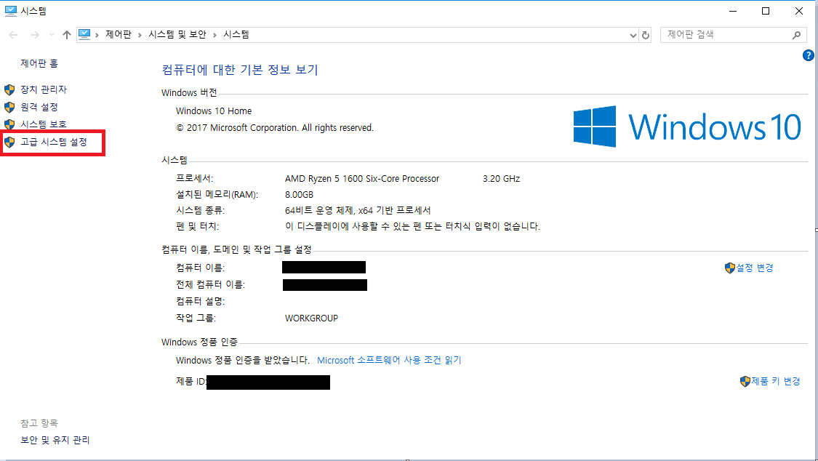This screenshot has width=818, height=461.
Task: Refresh the page with the refresh button
Action: 646,35
